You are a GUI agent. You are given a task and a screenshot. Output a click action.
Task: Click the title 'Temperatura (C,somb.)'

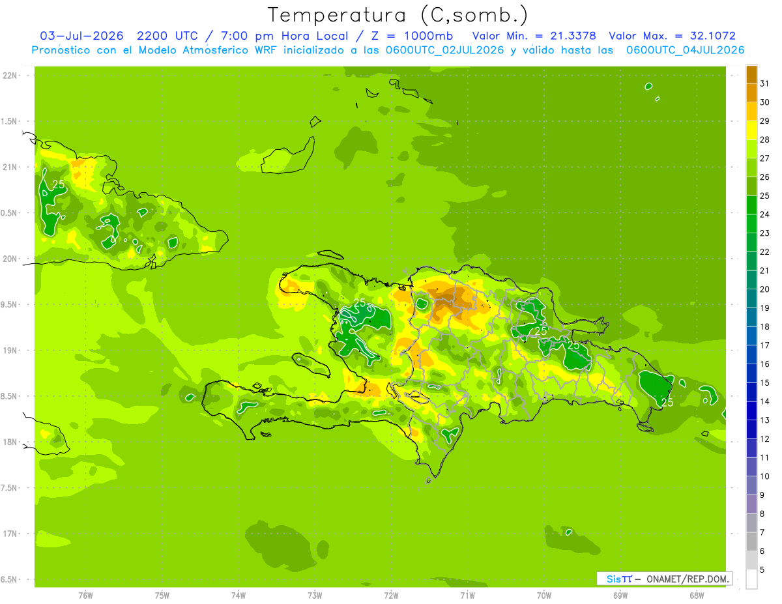coord(398,15)
